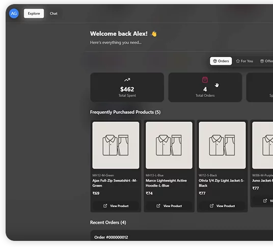Click the Ajax Full-Zip Sweatshirt -M-Green title
Screen dimensions: 273x247
tap(115, 183)
